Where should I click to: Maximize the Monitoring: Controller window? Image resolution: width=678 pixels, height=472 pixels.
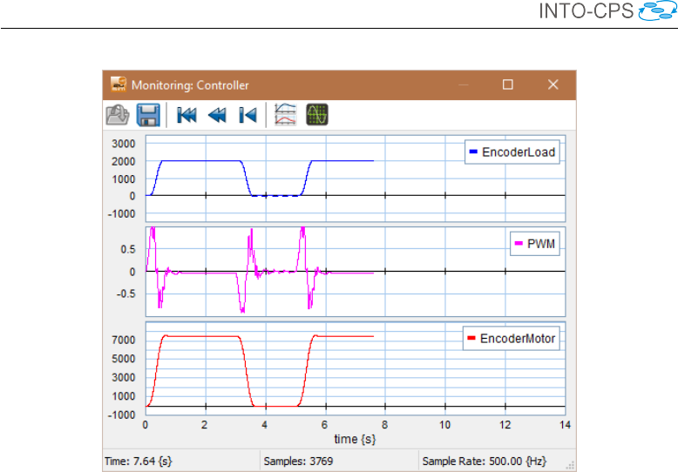tap(508, 84)
